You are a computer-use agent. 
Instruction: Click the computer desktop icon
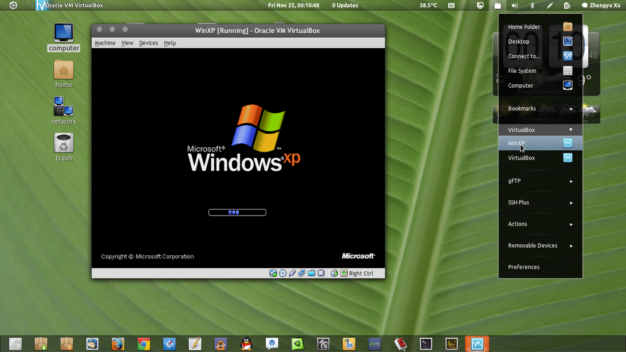click(64, 38)
